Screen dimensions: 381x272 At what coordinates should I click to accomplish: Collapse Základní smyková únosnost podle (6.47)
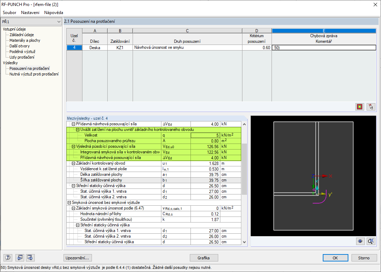click(73, 208)
